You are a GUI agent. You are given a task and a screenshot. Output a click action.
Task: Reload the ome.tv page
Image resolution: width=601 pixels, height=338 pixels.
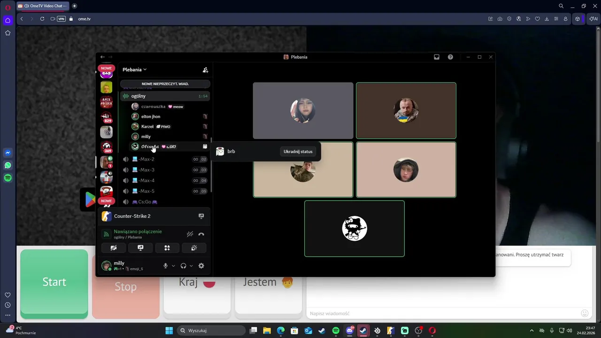pyautogui.click(x=42, y=19)
